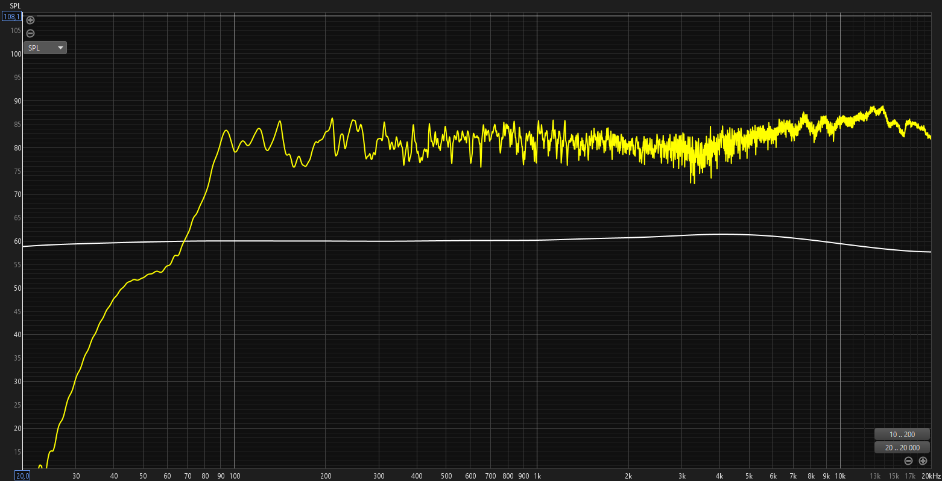This screenshot has height=481, width=942.
Task: Click the 1k frequency axis label
Action: click(x=537, y=476)
